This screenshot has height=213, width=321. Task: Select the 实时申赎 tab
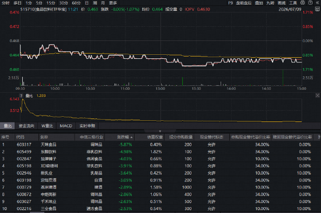[x=88, y=126]
